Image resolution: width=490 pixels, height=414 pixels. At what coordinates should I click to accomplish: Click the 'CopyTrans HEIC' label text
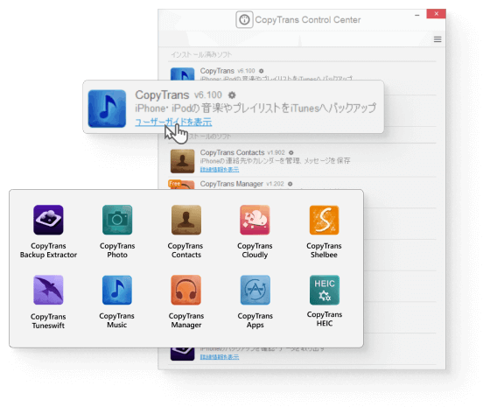click(x=325, y=319)
